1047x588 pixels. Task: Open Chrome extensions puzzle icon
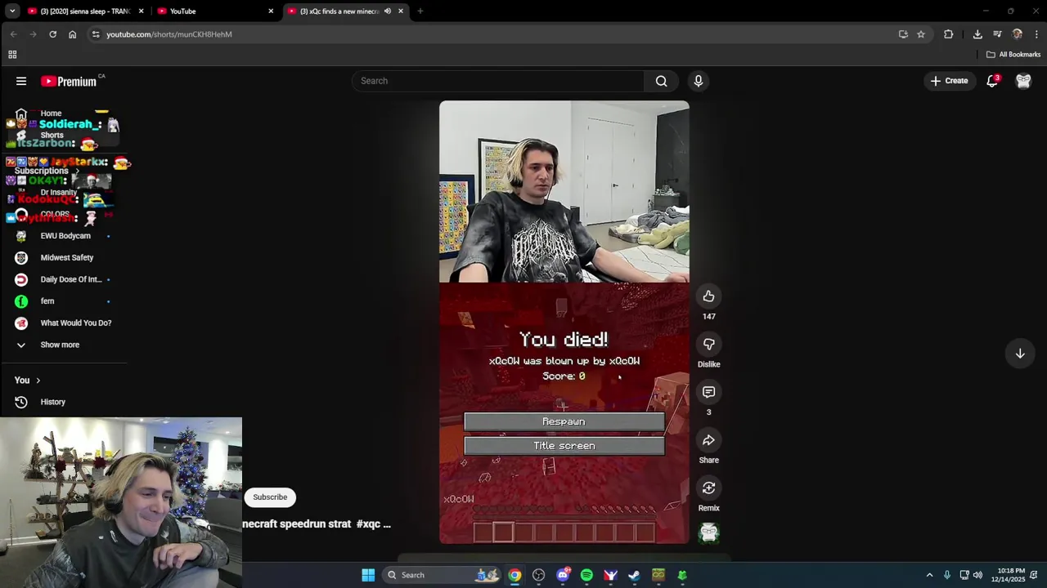pyautogui.click(x=948, y=34)
